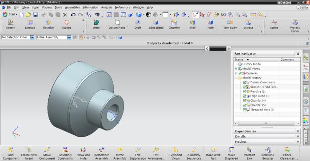Start the Chamfer tool
Image resolution: width=310 pixels, height=161 pixels.
click(x=174, y=24)
